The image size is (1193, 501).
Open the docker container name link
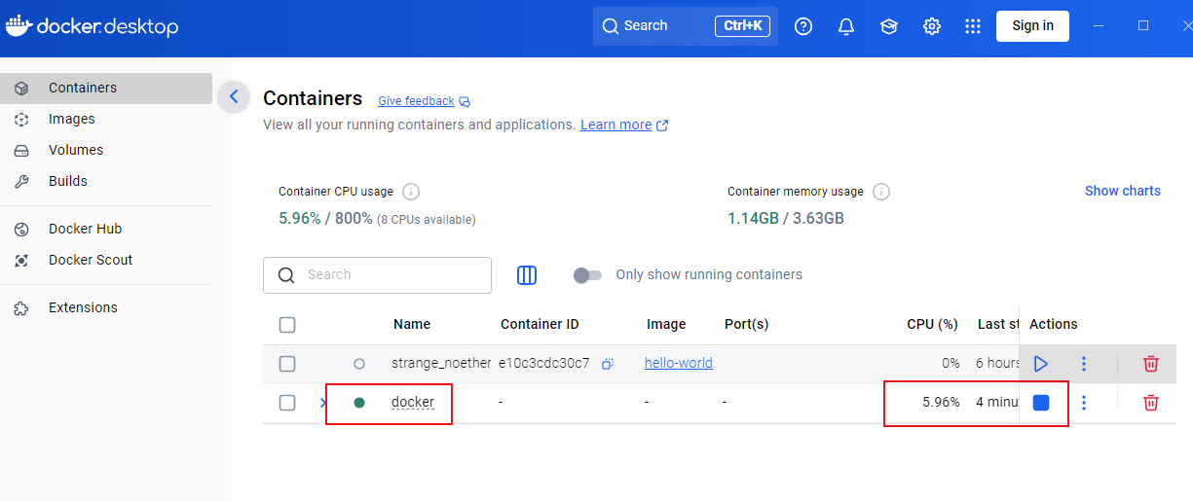point(413,402)
